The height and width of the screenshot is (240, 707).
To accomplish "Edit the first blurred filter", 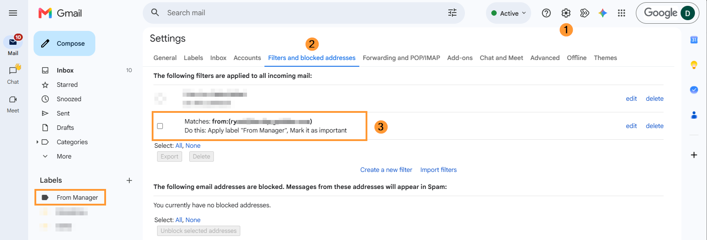I will click(x=631, y=99).
